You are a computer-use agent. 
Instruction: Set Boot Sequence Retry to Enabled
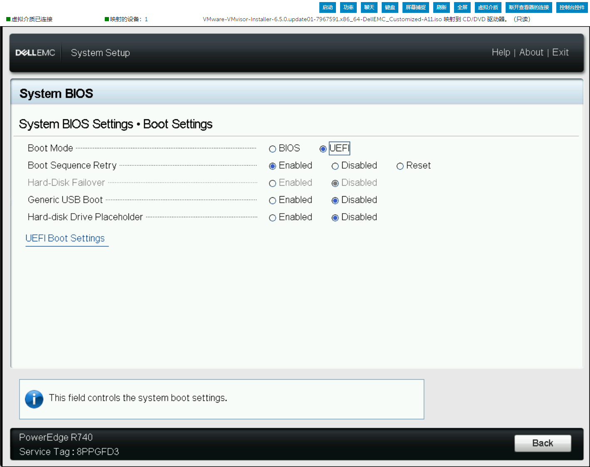click(x=272, y=166)
